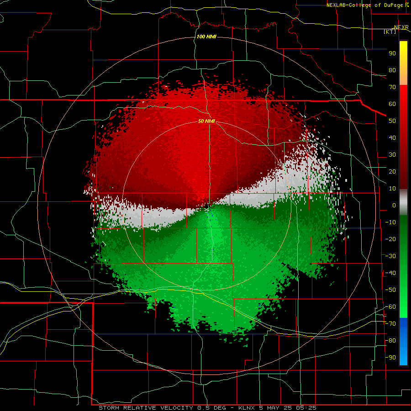The width and height of the screenshot is (411, 411).
Task: Click the -60 value on velocity scale
Action: pos(390,307)
